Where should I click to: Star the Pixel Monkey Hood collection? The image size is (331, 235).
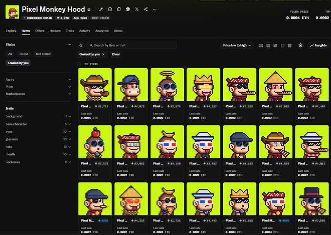[x=89, y=9]
